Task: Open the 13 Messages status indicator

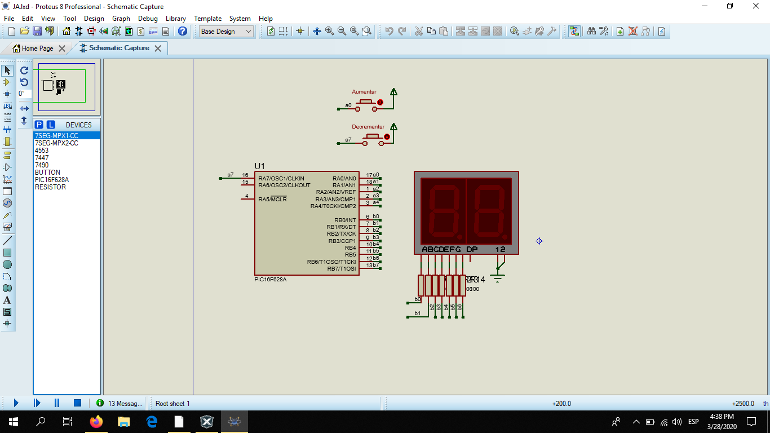Action: pos(120,403)
